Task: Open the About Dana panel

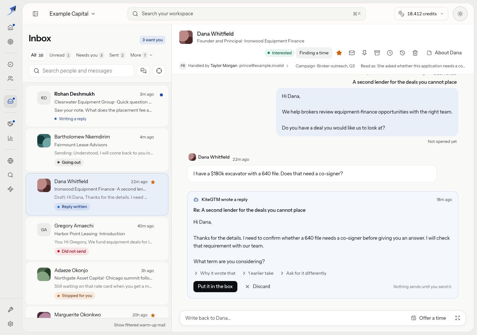Action: 444,53
